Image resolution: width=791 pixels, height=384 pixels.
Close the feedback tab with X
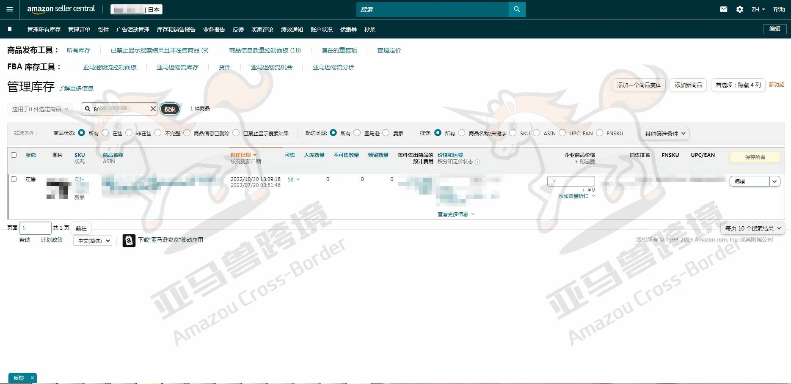pos(32,378)
